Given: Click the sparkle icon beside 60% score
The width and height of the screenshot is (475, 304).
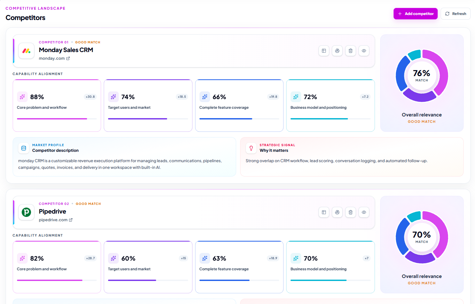Looking at the screenshot, I should [x=113, y=258].
